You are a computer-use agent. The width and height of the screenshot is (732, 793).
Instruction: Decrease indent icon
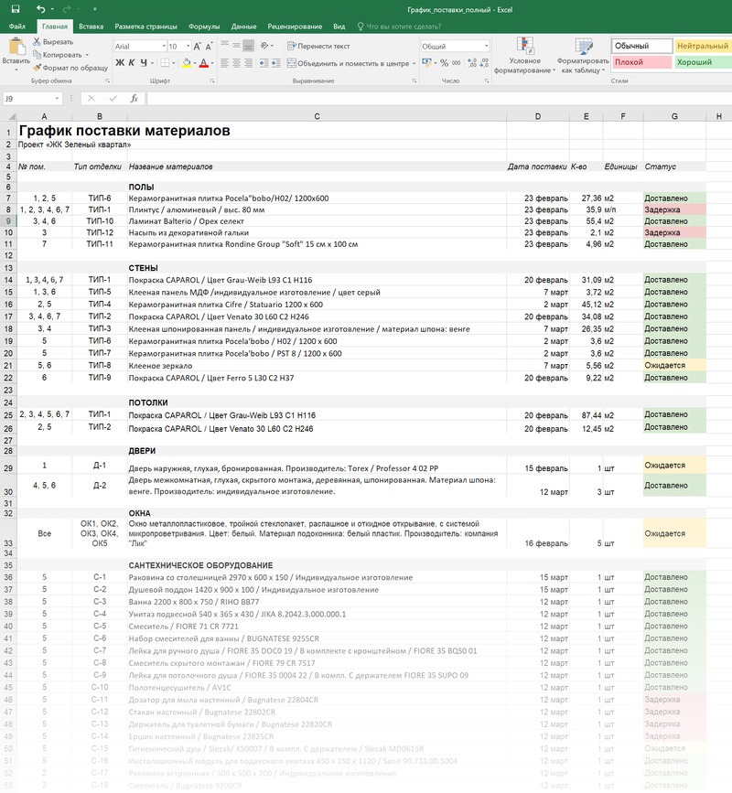(264, 63)
